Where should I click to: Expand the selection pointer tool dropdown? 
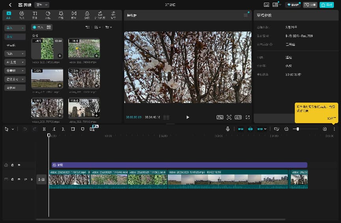click(x=13, y=129)
